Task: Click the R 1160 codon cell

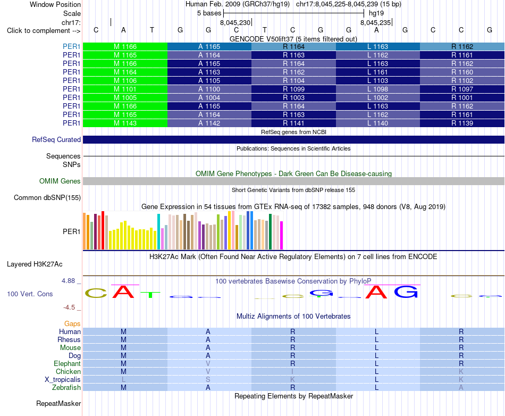Action: coord(462,72)
